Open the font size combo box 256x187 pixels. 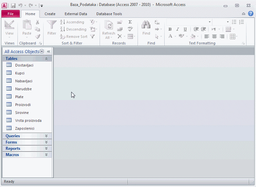pos(221,22)
